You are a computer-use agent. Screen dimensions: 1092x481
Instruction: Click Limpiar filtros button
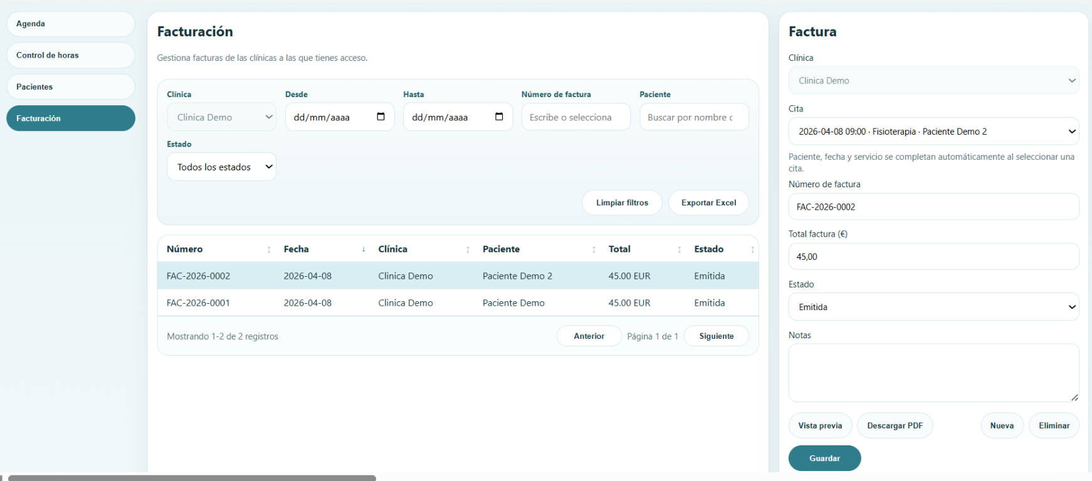622,202
